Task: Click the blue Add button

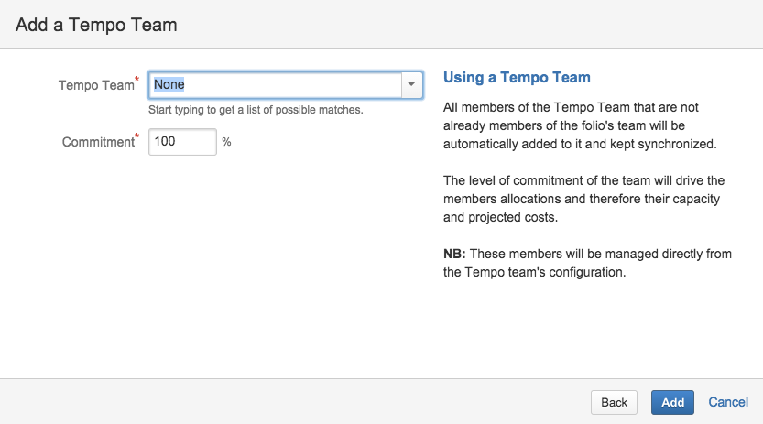Action: click(672, 402)
